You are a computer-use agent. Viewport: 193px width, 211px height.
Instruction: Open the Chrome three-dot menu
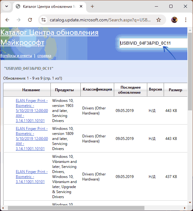pyautogui.click(x=186, y=20)
